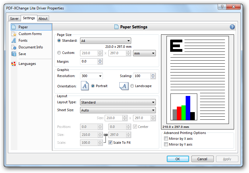The image size is (249, 173).
Task: Click the OK button
Action: tap(178, 159)
